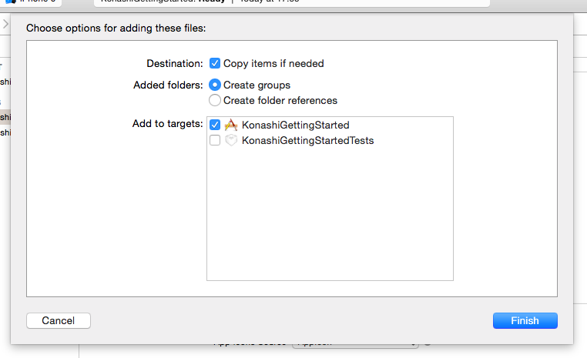Click the KonashiGettingStartedTests target name text
Screen dimensions: 587x358
click(307, 141)
